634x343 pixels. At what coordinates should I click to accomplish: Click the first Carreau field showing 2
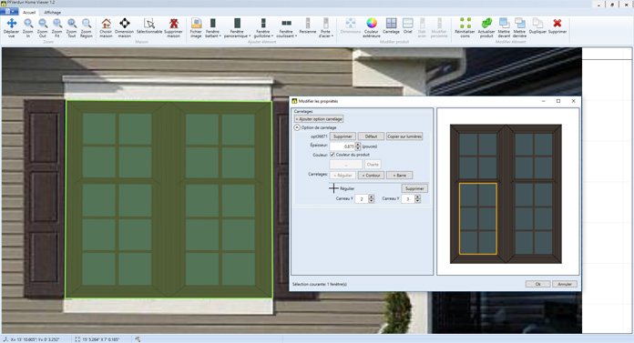(x=362, y=198)
